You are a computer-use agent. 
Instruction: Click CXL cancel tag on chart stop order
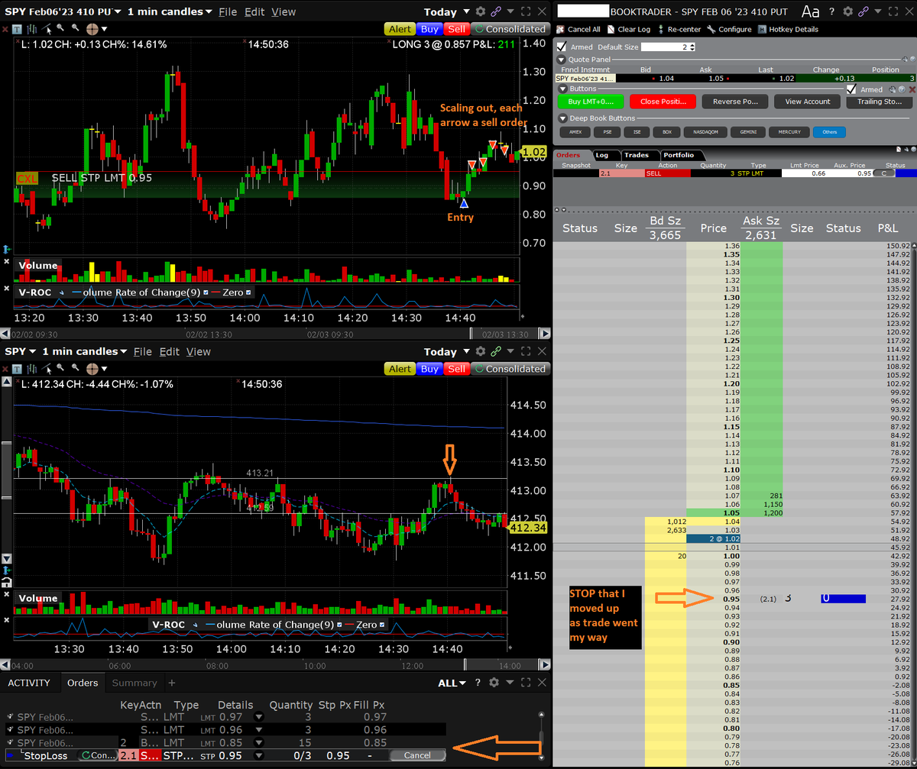[26, 178]
